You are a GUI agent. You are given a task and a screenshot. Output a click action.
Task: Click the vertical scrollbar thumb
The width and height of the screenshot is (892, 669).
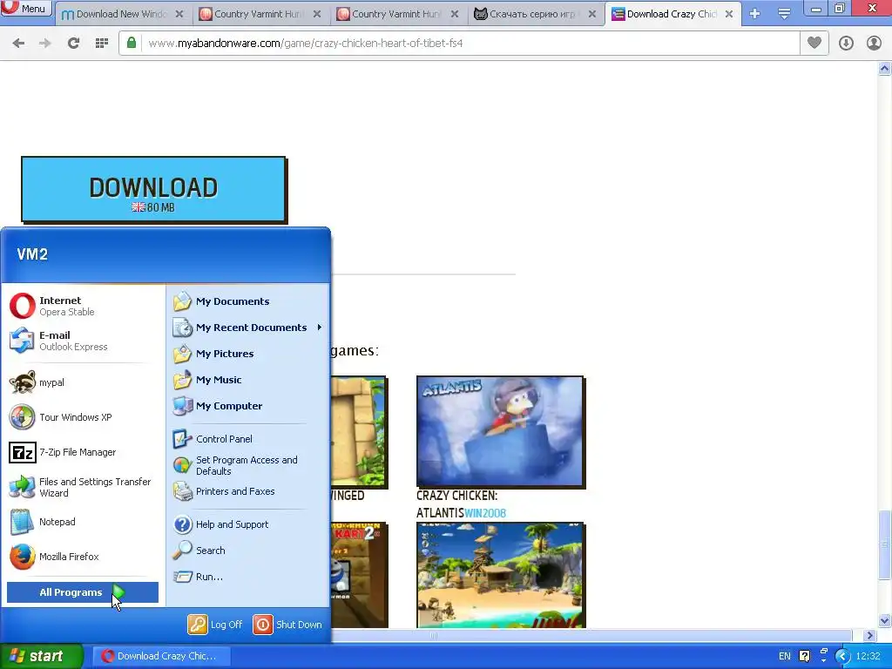coord(885,544)
